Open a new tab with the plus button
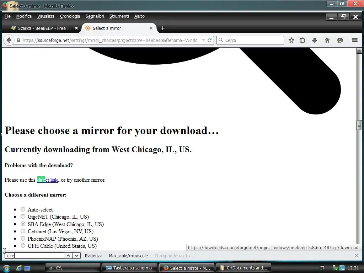The height and width of the screenshot is (273, 364). tap(163, 28)
